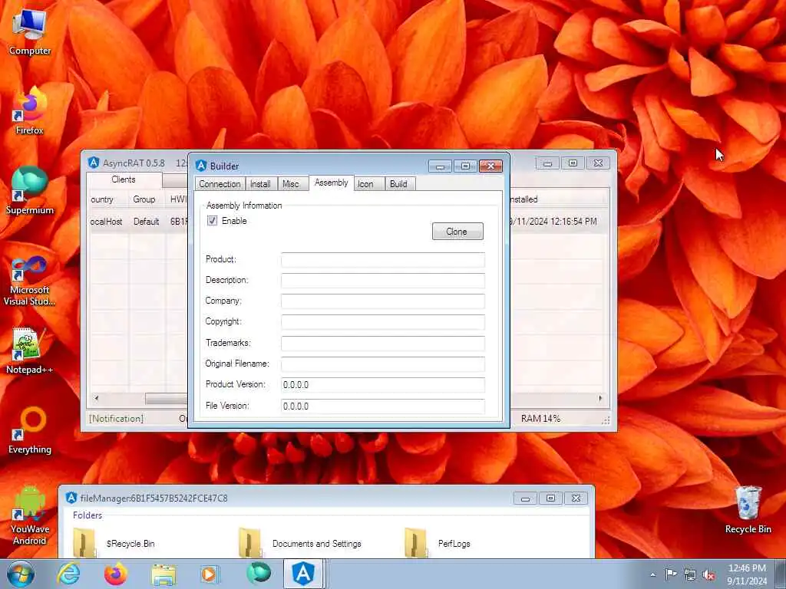Switch to AsyncRAT taskbar button

(x=304, y=574)
